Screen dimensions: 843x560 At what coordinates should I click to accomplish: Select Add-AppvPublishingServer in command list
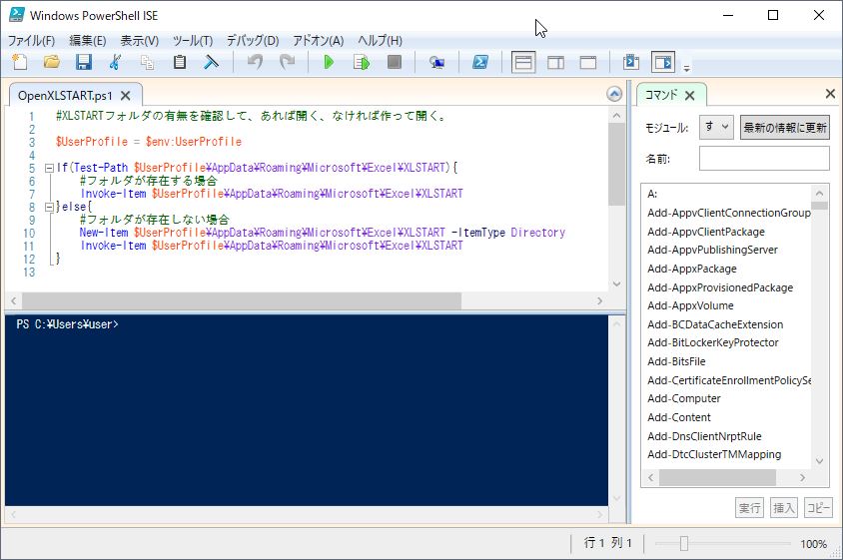[x=712, y=250]
